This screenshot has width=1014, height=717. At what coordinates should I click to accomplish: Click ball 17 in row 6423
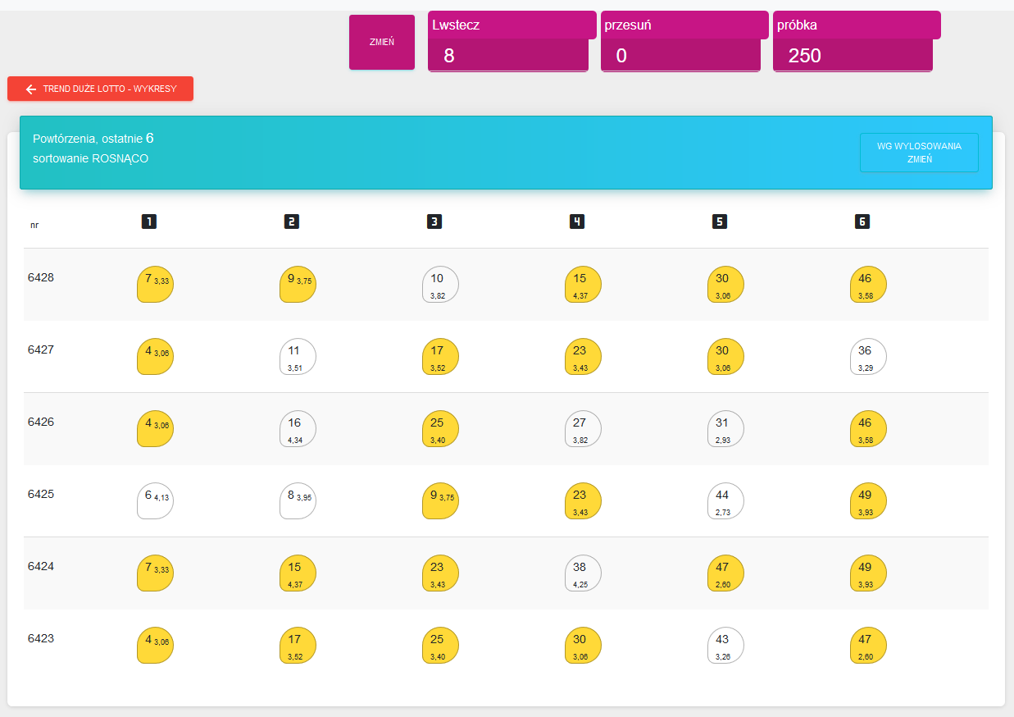point(298,645)
